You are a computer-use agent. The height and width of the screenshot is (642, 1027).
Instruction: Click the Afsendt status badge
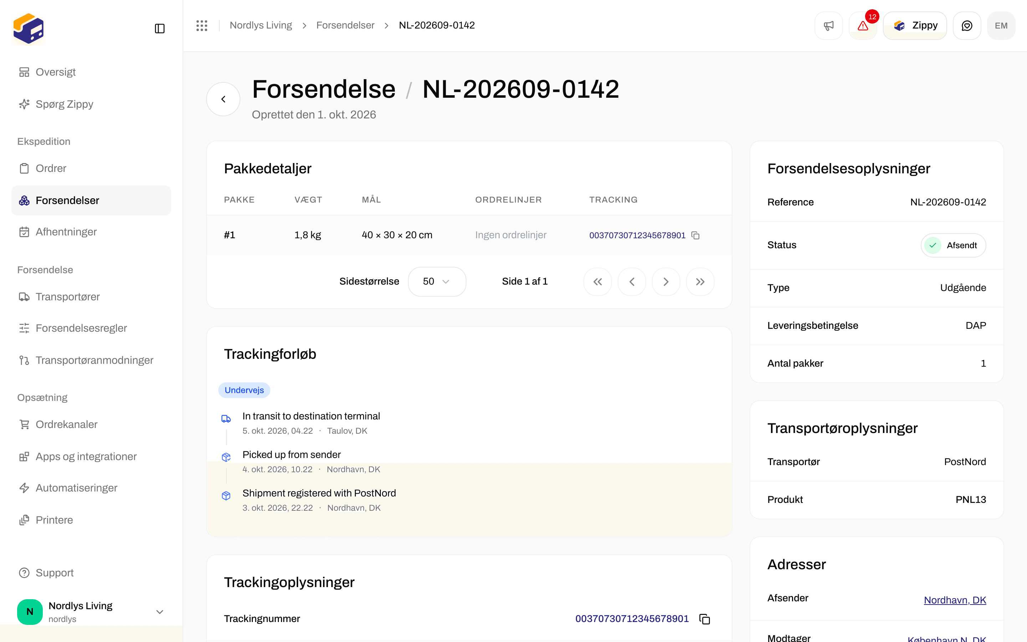[x=953, y=245]
